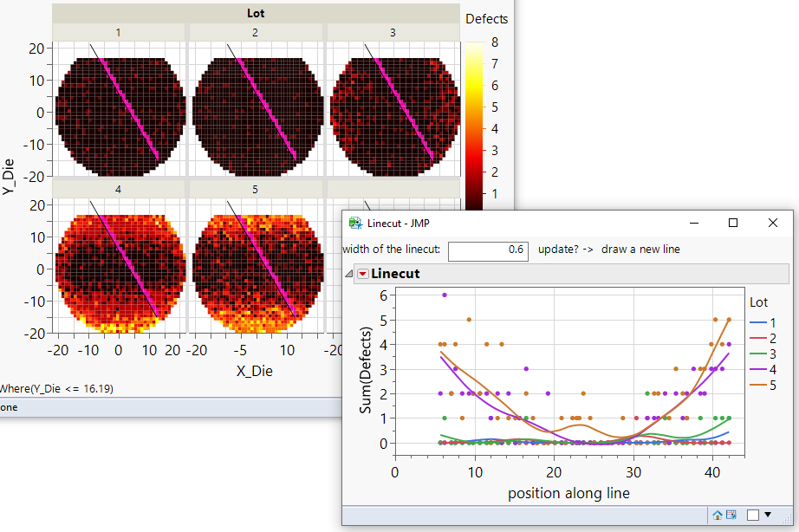Click the wafer heatmap for Lot 5
This screenshot has height=532, width=799.
[x=257, y=274]
